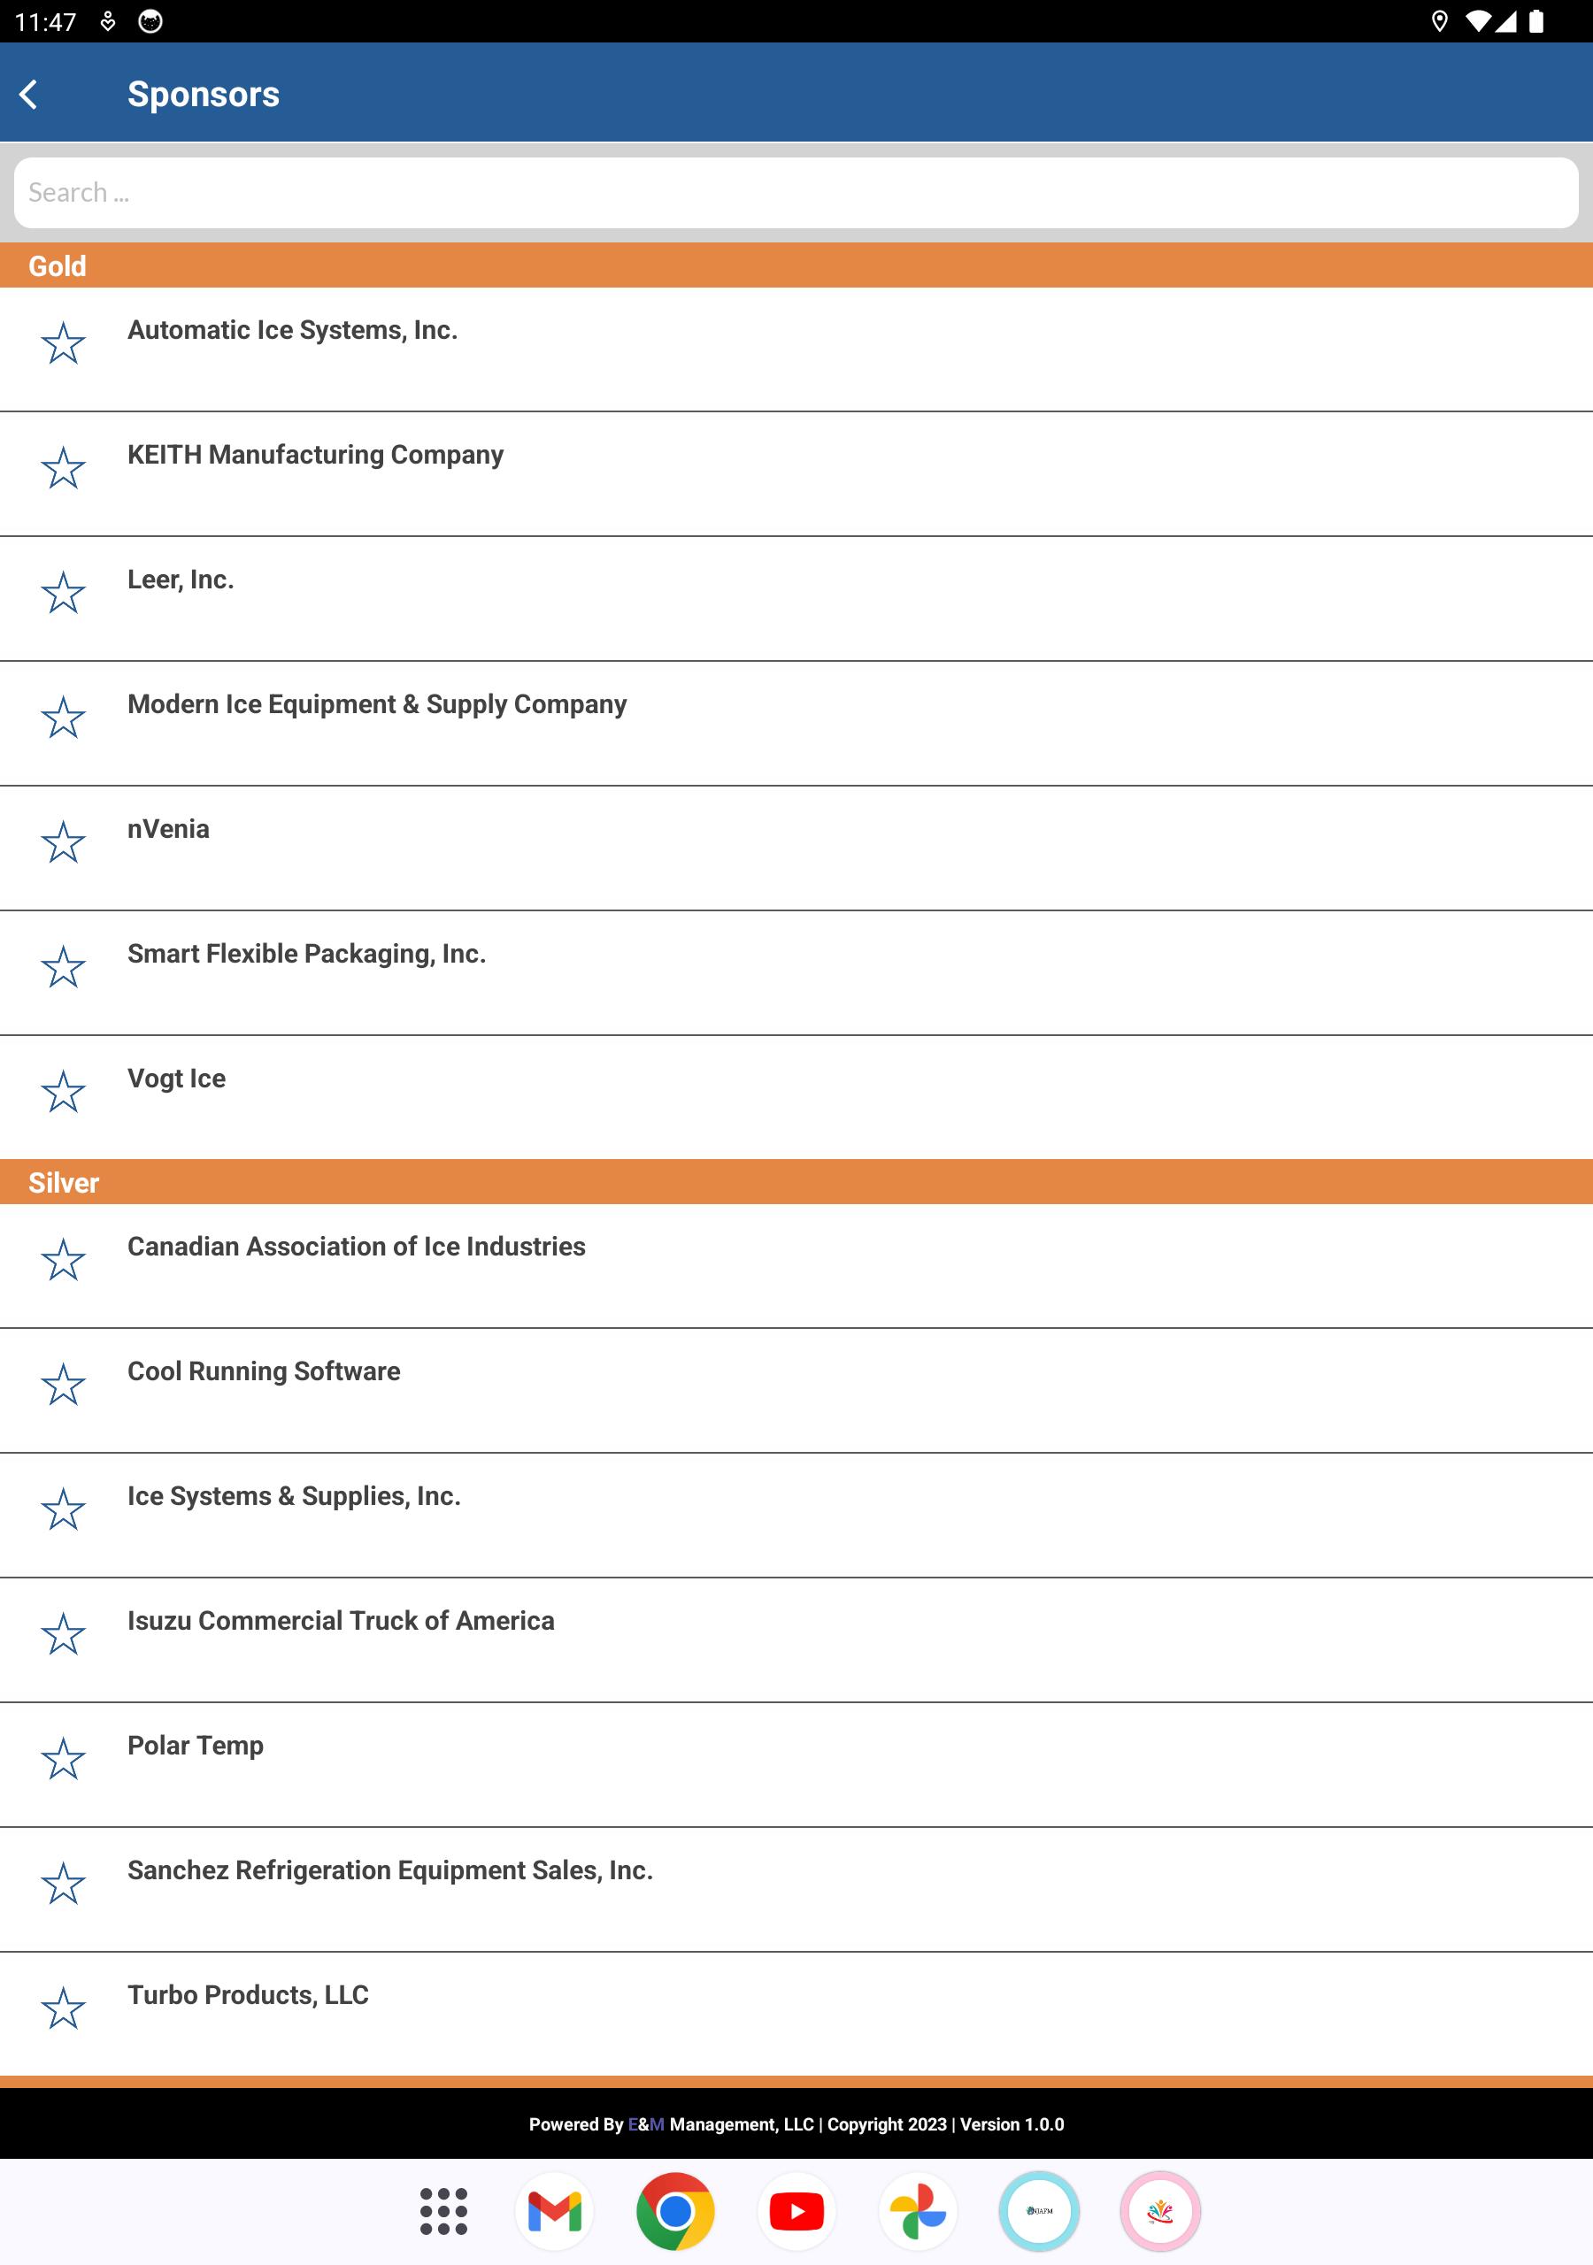Star Modern Ice Equipment & Supply Company
The height and width of the screenshot is (2265, 1593).
pos(63,718)
